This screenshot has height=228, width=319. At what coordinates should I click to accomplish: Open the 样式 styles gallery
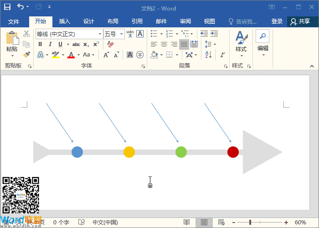(x=241, y=44)
